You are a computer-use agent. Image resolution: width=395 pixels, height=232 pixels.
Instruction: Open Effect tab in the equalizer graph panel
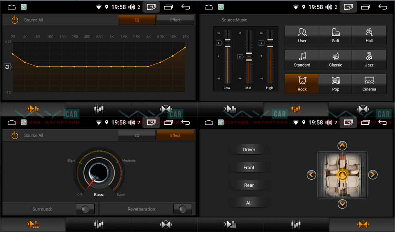tap(175, 20)
